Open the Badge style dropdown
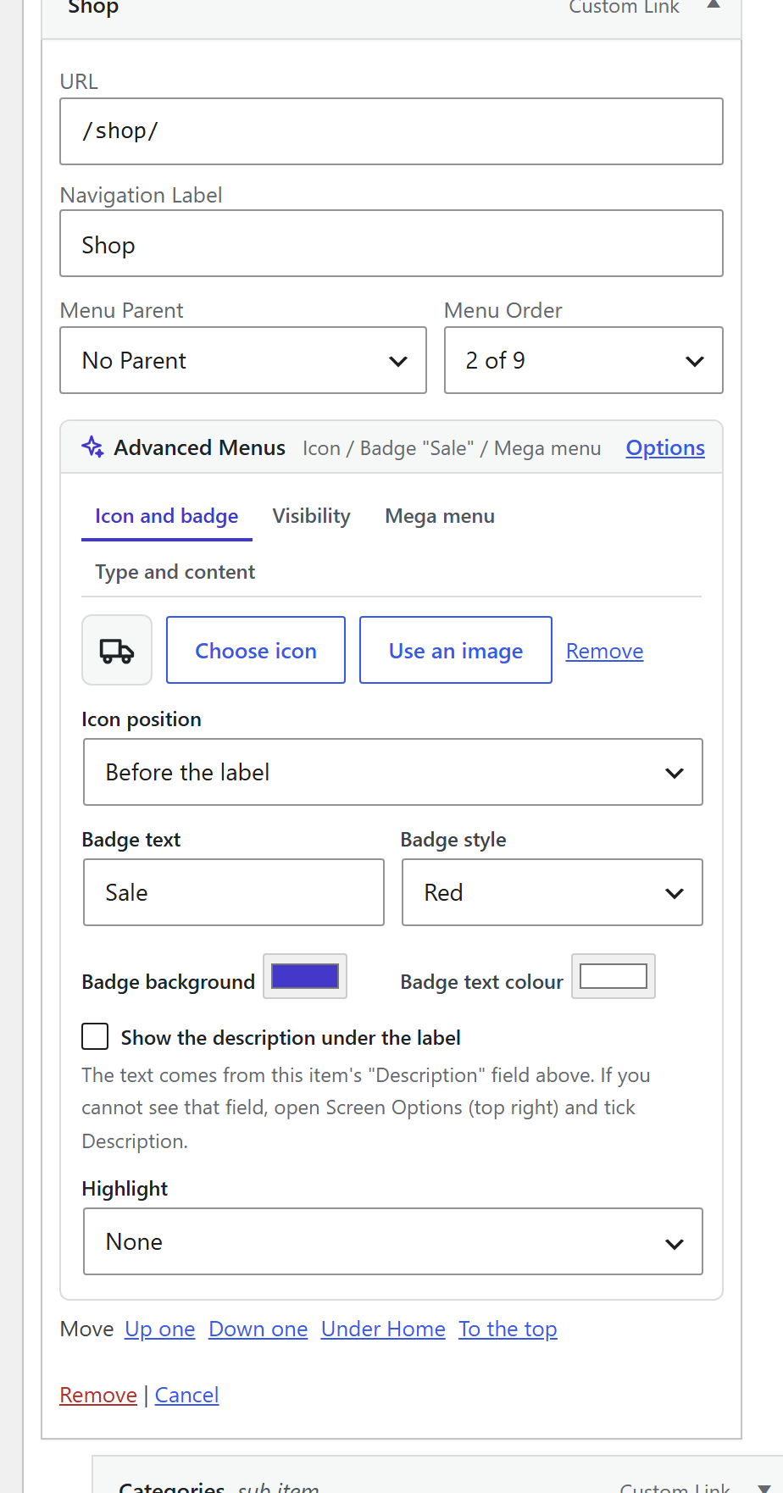This screenshot has width=783, height=1493. pyautogui.click(x=553, y=892)
